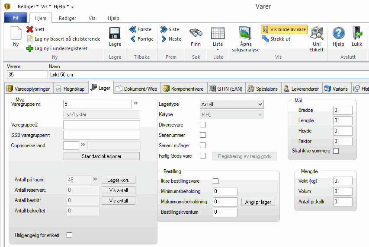Click the Minimumsbeholdning input field
This screenshot has width=369, height=247.
tap(225, 191)
